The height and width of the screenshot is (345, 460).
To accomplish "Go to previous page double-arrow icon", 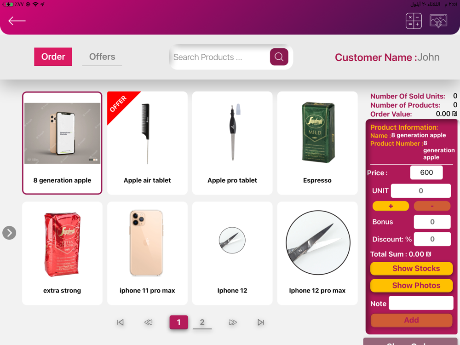I will click(149, 322).
